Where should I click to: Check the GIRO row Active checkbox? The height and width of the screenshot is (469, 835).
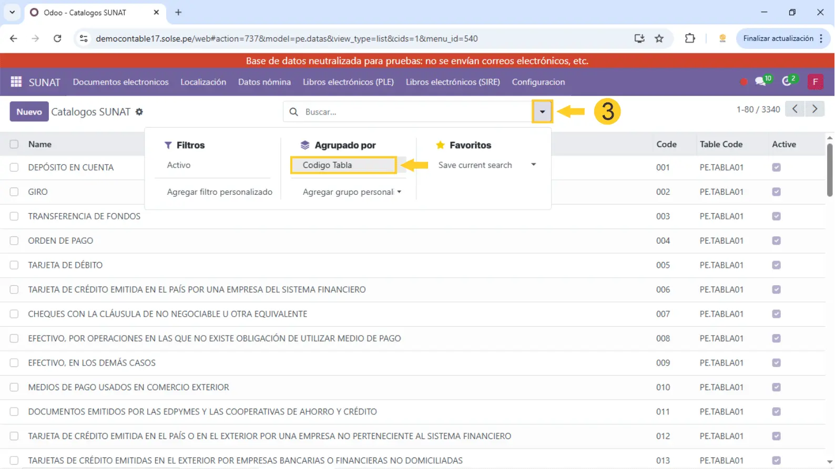point(776,192)
